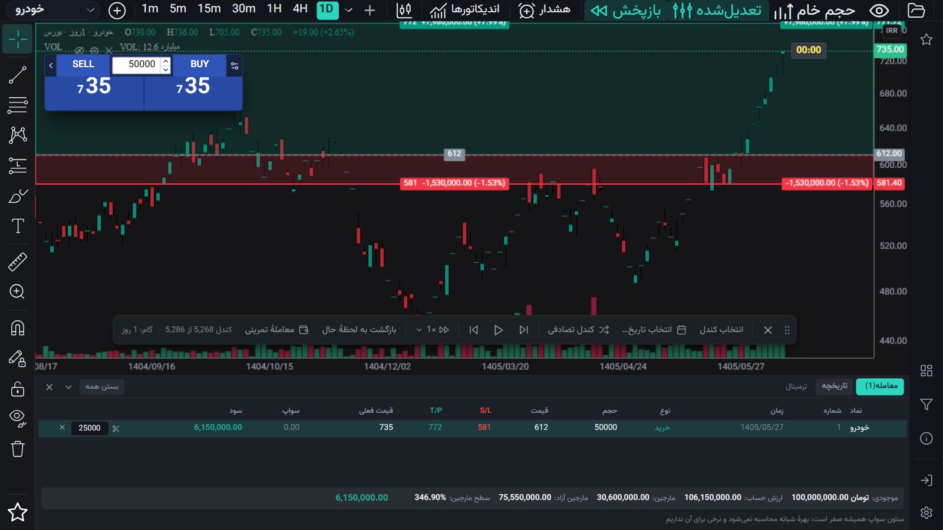Switch to the تاریخچه tab
Viewport: 943px width, 530px height.
point(835,386)
